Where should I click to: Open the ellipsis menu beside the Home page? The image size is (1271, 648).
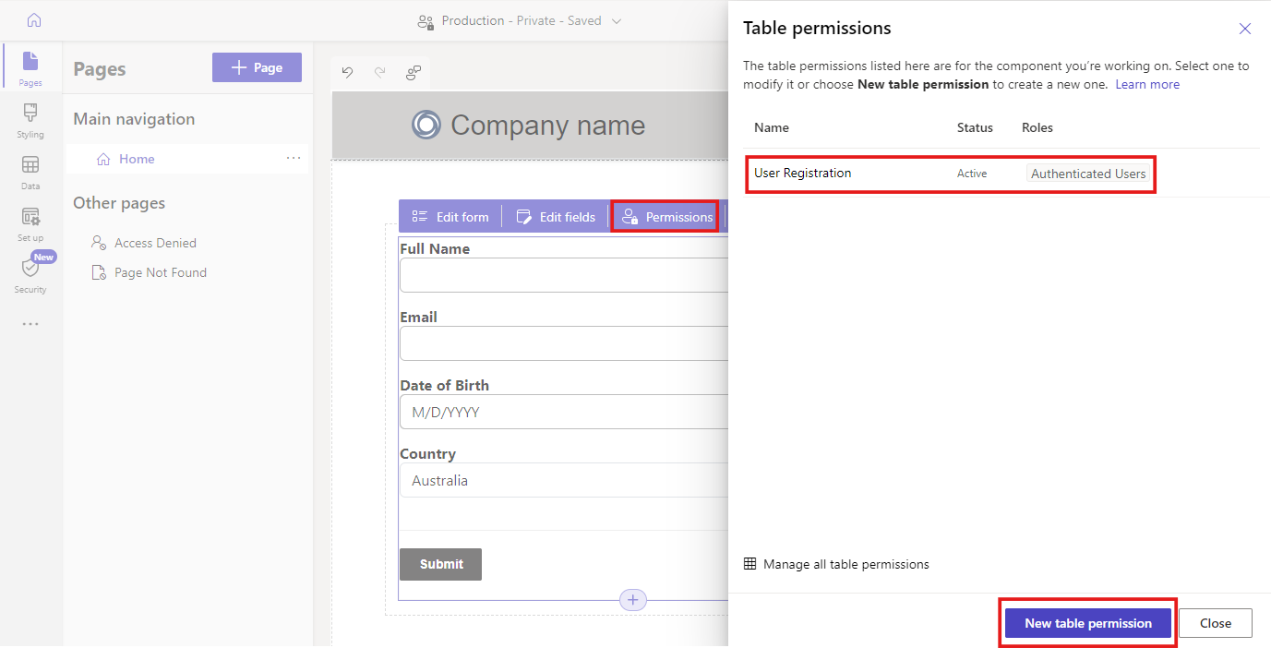[294, 158]
